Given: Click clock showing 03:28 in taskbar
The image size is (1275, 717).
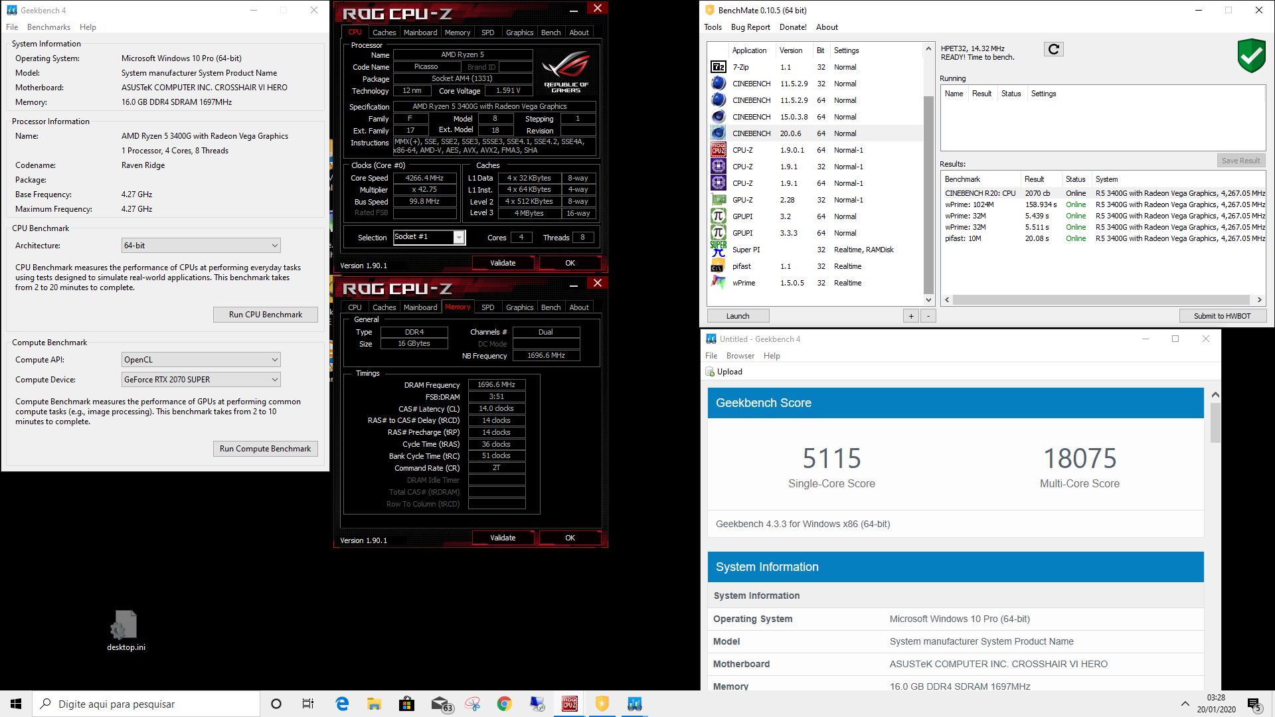Looking at the screenshot, I should [x=1216, y=704].
